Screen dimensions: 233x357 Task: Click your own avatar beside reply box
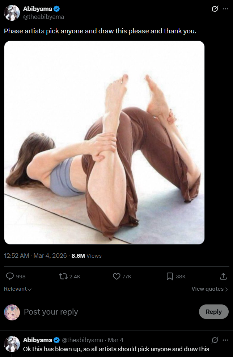tap(12, 312)
